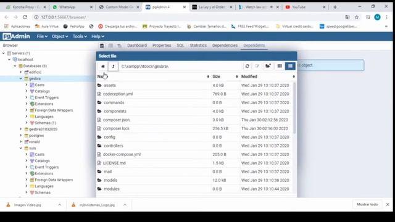The image size is (395, 222).
Task: Click the pgAdmin logo
Action: (16, 36)
